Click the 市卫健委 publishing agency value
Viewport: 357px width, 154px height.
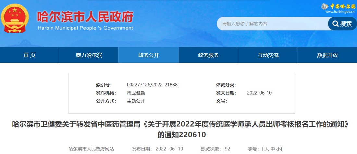pos(136,93)
